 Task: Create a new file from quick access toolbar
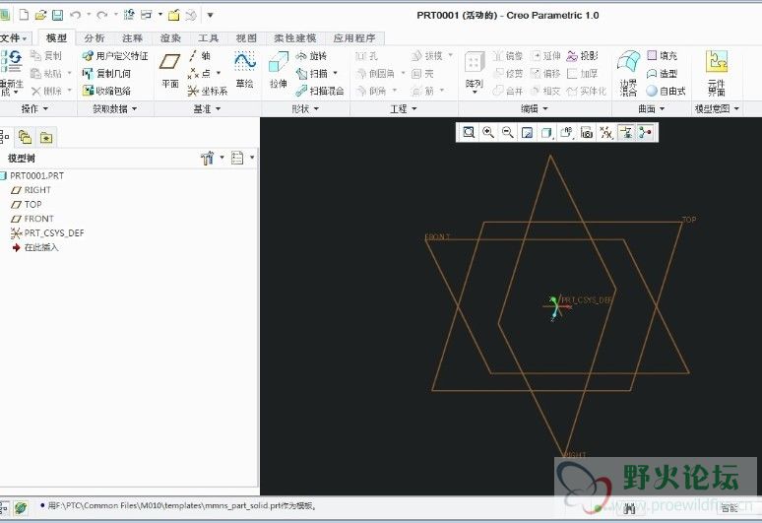pos(24,15)
